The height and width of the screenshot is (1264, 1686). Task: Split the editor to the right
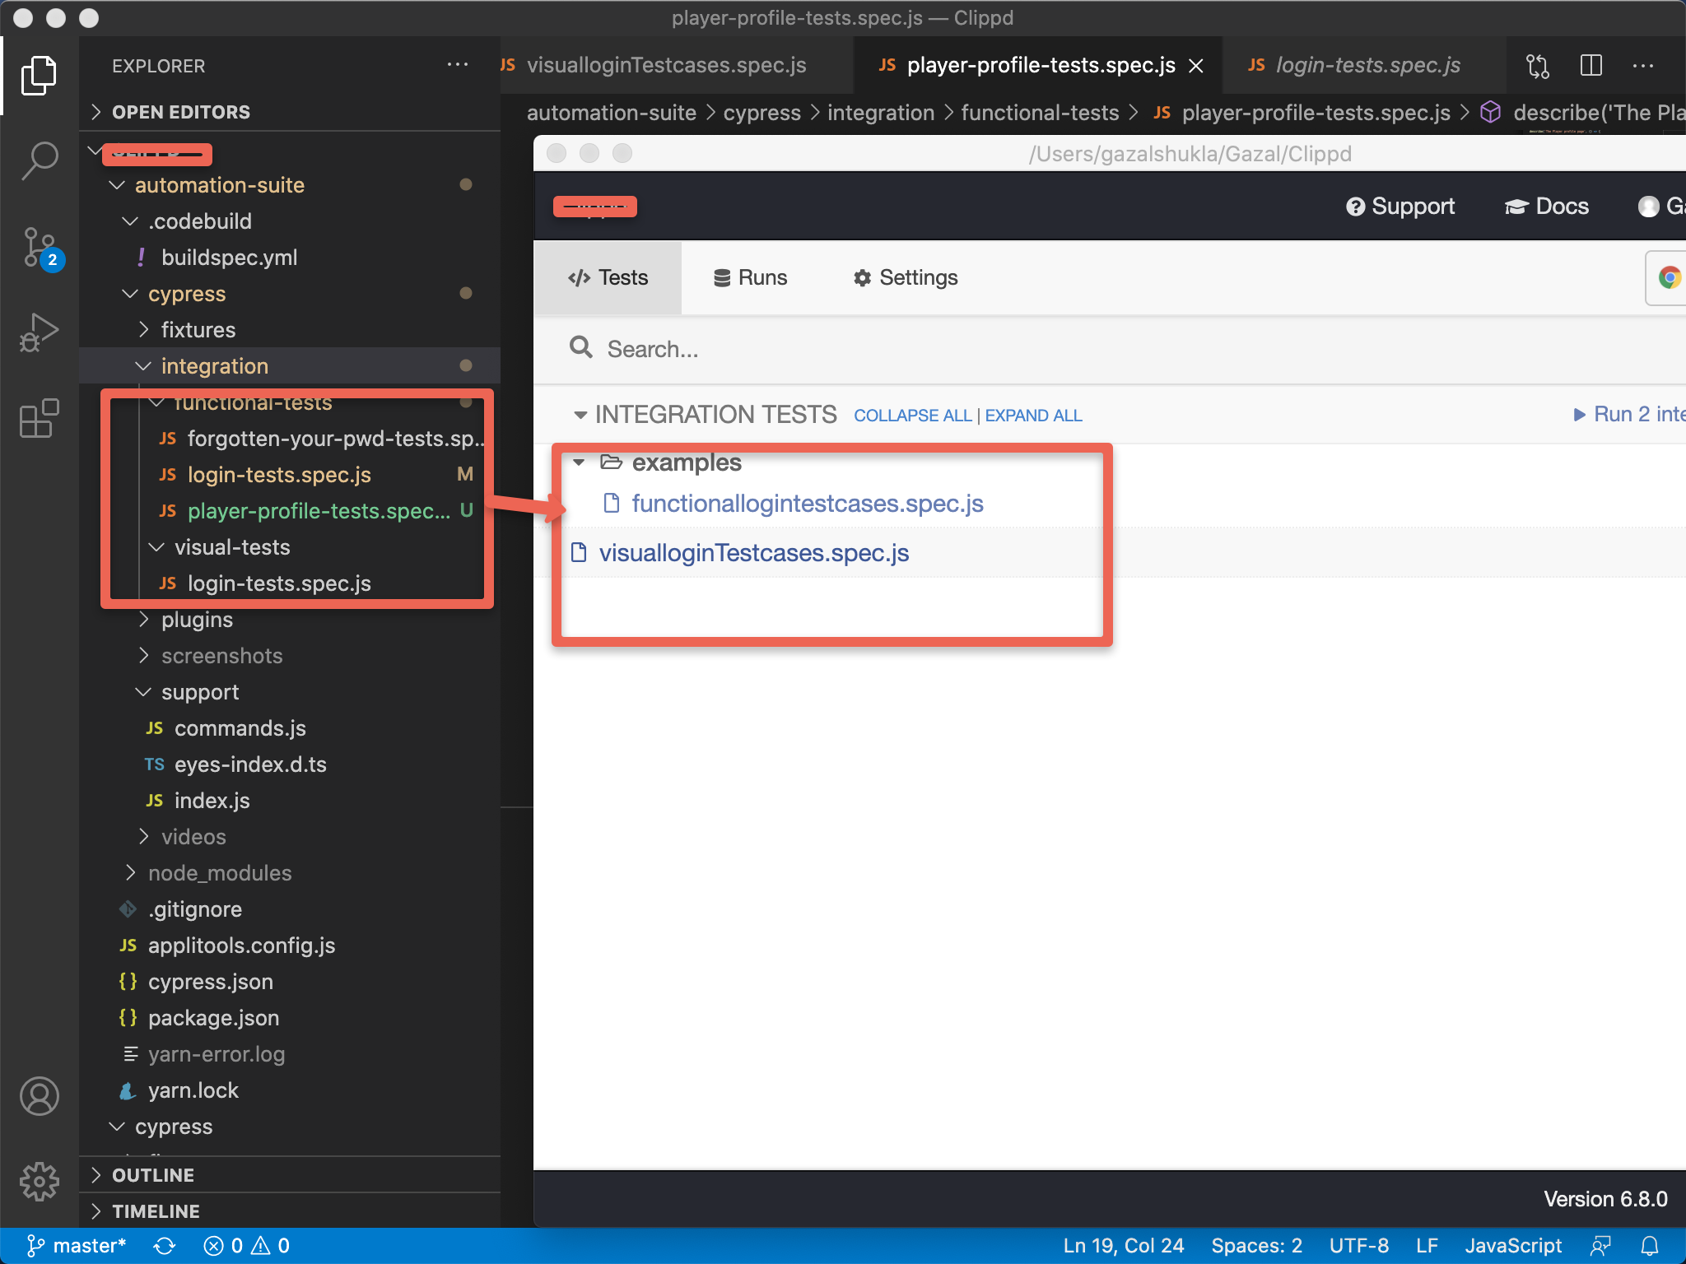tap(1591, 66)
